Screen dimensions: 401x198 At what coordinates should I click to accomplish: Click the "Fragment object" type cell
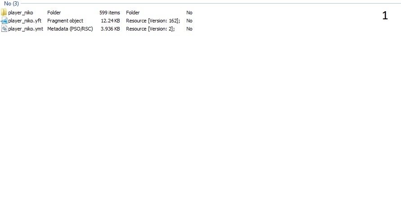tap(65, 21)
